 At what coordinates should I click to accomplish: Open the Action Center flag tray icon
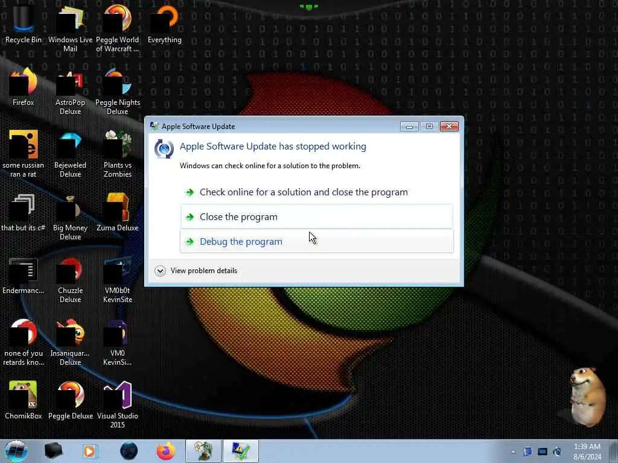527,452
